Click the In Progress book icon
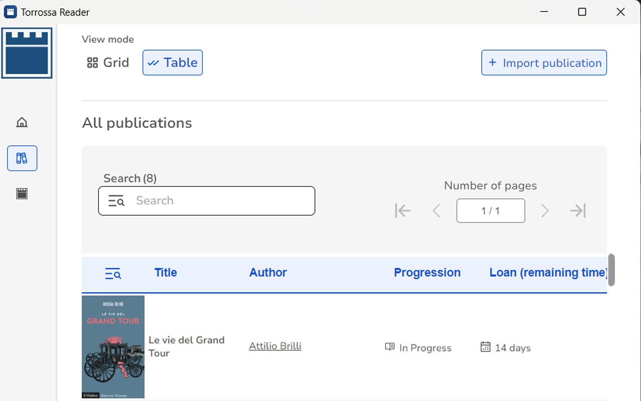 390,347
